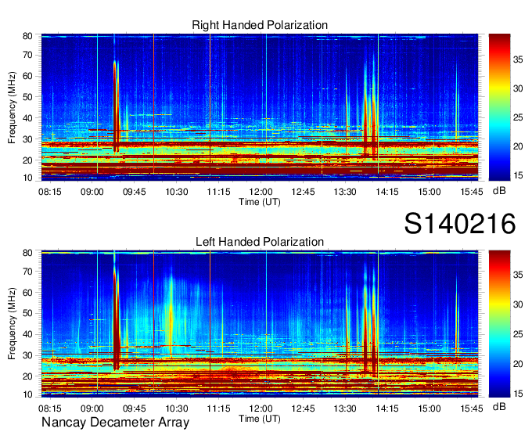Screen dimensions: 532x432
Task: Click '11:15' tick on right-handed time axis
Action: tap(218, 192)
